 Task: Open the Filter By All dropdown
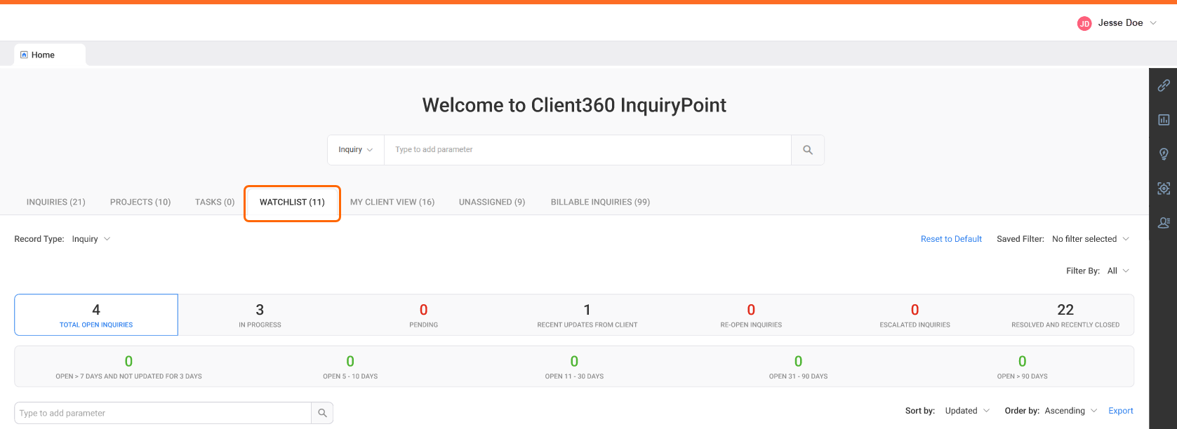coord(1119,271)
